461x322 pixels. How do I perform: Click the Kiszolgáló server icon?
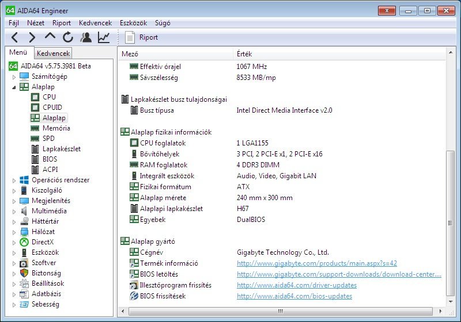(24, 190)
